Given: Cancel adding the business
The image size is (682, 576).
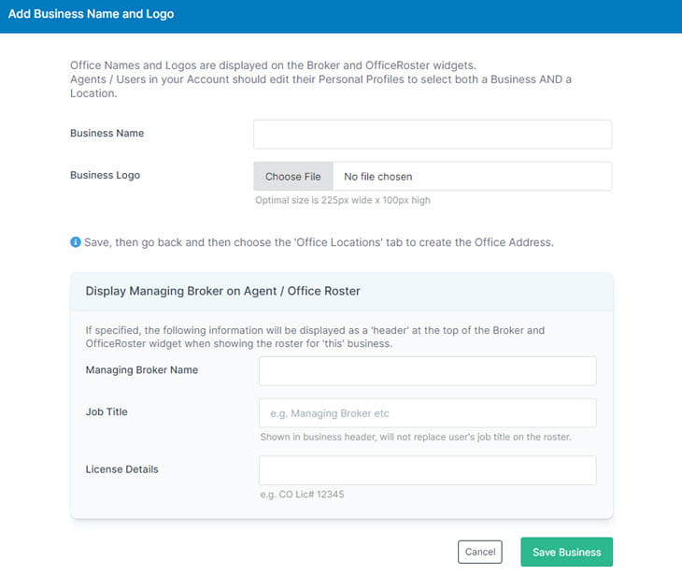Looking at the screenshot, I should point(480,552).
